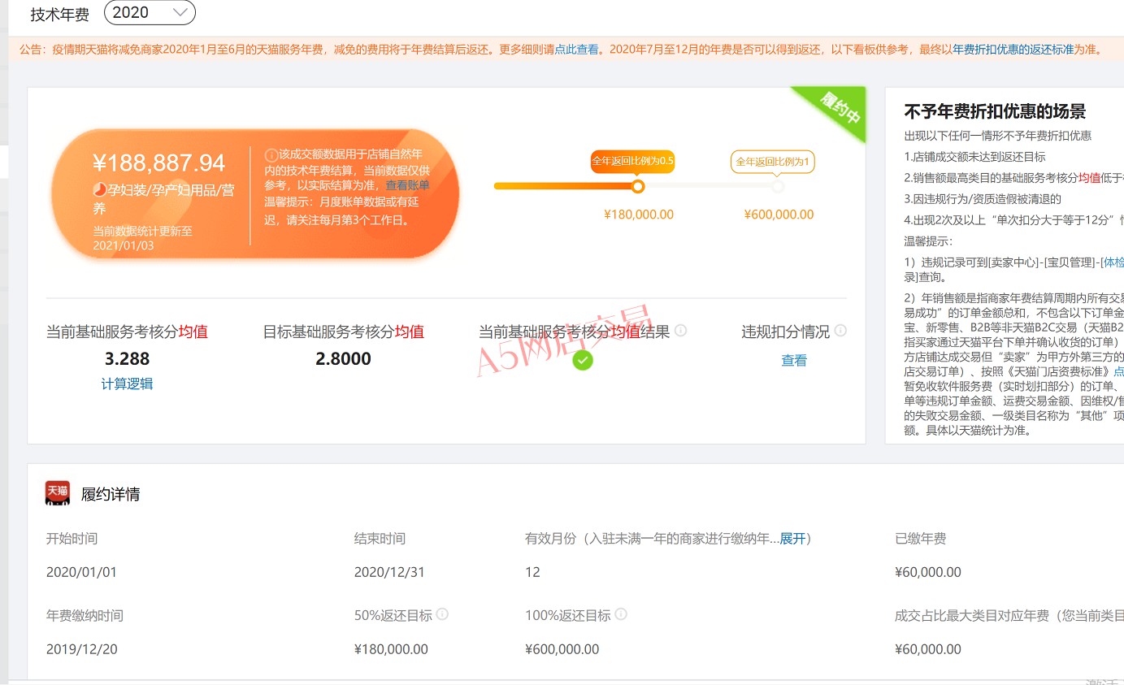This screenshot has height=685, width=1124.
Task: Click info icon beside 50%返还目标
Action: pyautogui.click(x=443, y=614)
